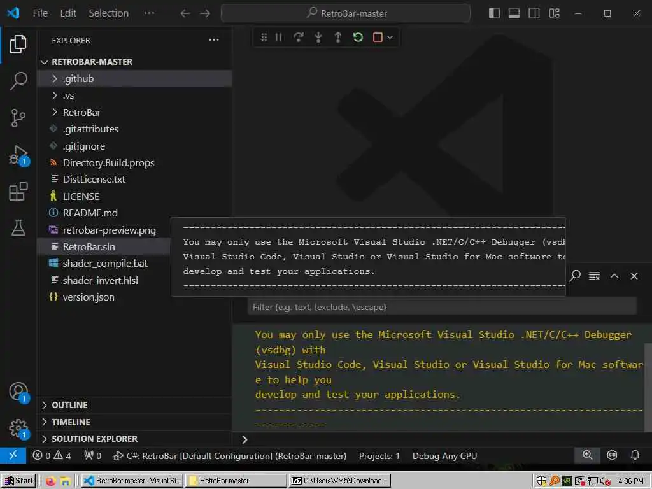The height and width of the screenshot is (489, 652).
Task: Click the Step Out debug button
Action: (338, 38)
